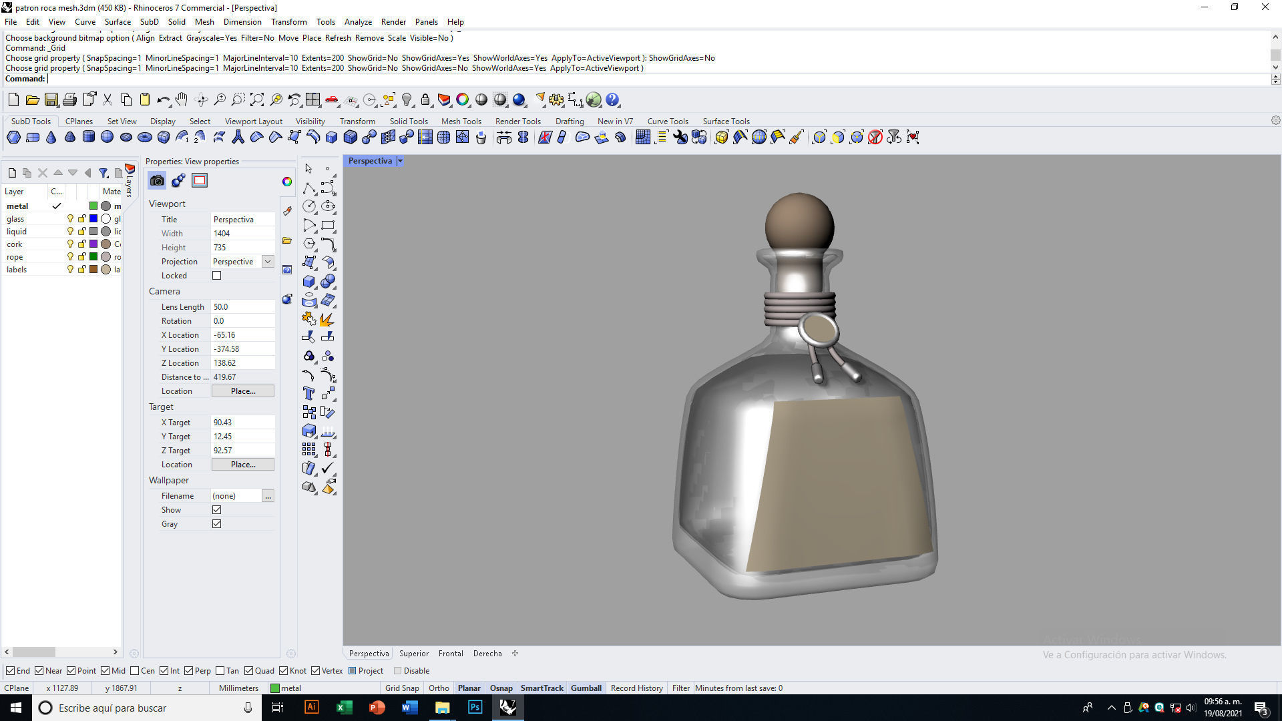Screen dimensions: 1282x721
Task: Toggle the Near osnap checkbox
Action: 39,670
